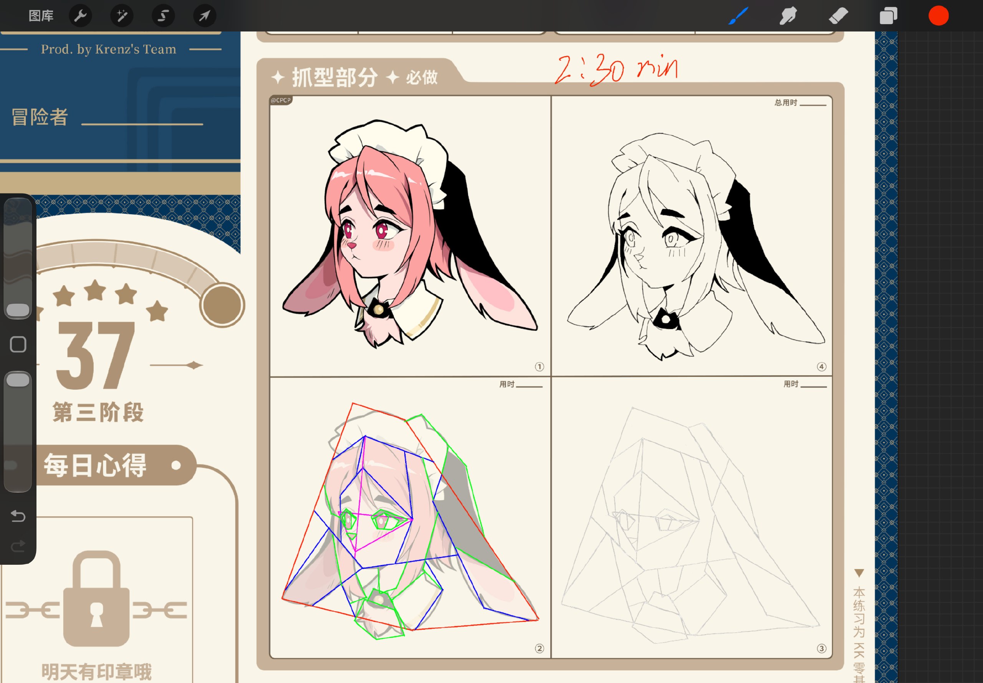Click the brush size slider handle

18,310
